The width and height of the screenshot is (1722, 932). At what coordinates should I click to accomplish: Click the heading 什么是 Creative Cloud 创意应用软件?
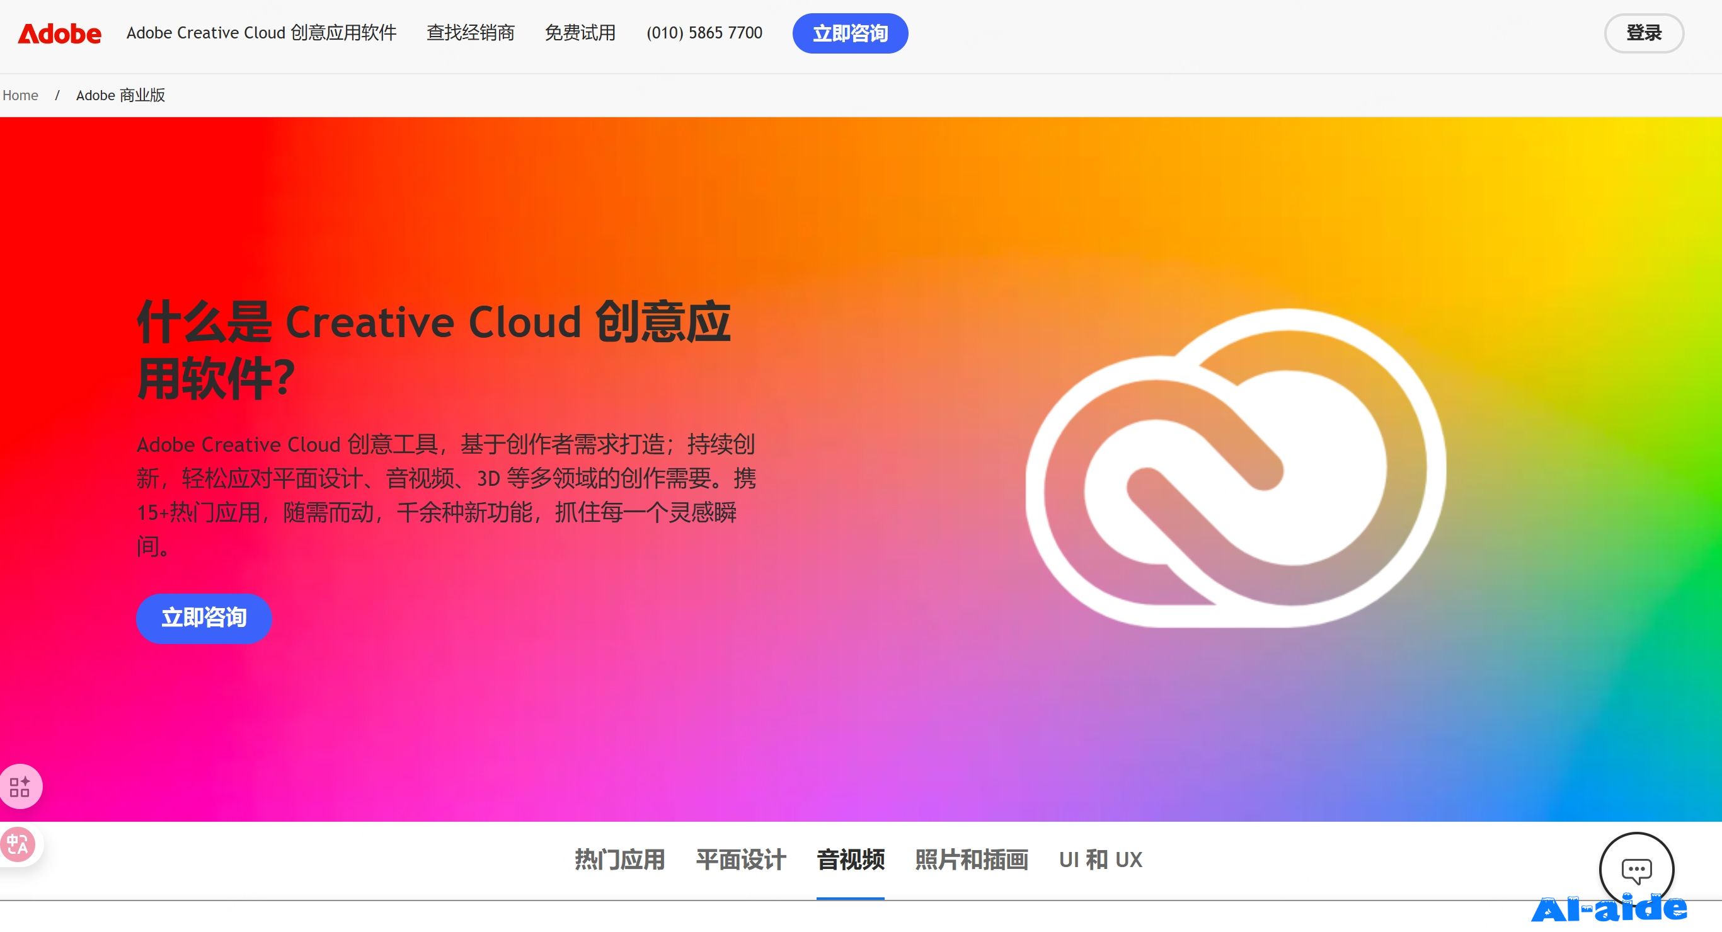[433, 350]
